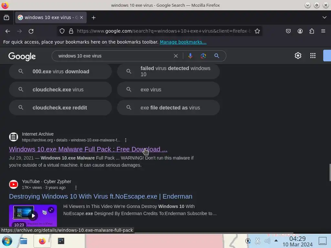Select suggestion 'failed virus detected windows 10'
The height and width of the screenshot is (248, 331).
point(168,71)
